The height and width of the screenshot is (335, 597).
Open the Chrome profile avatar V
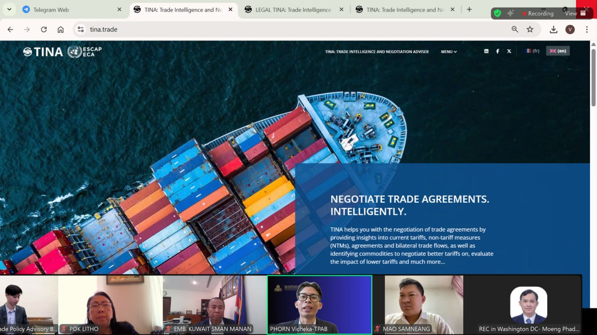coord(570,29)
